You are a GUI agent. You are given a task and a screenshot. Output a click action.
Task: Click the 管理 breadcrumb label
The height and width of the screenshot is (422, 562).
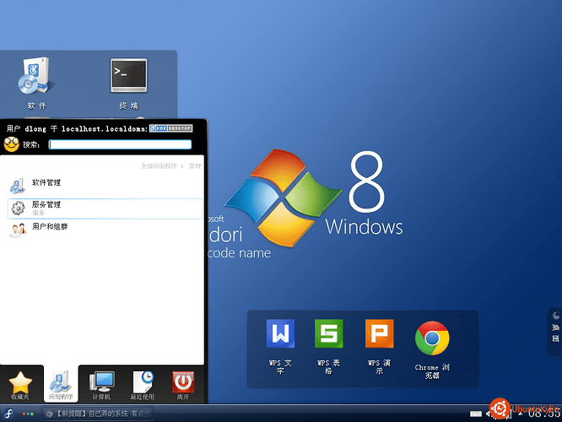tap(195, 165)
